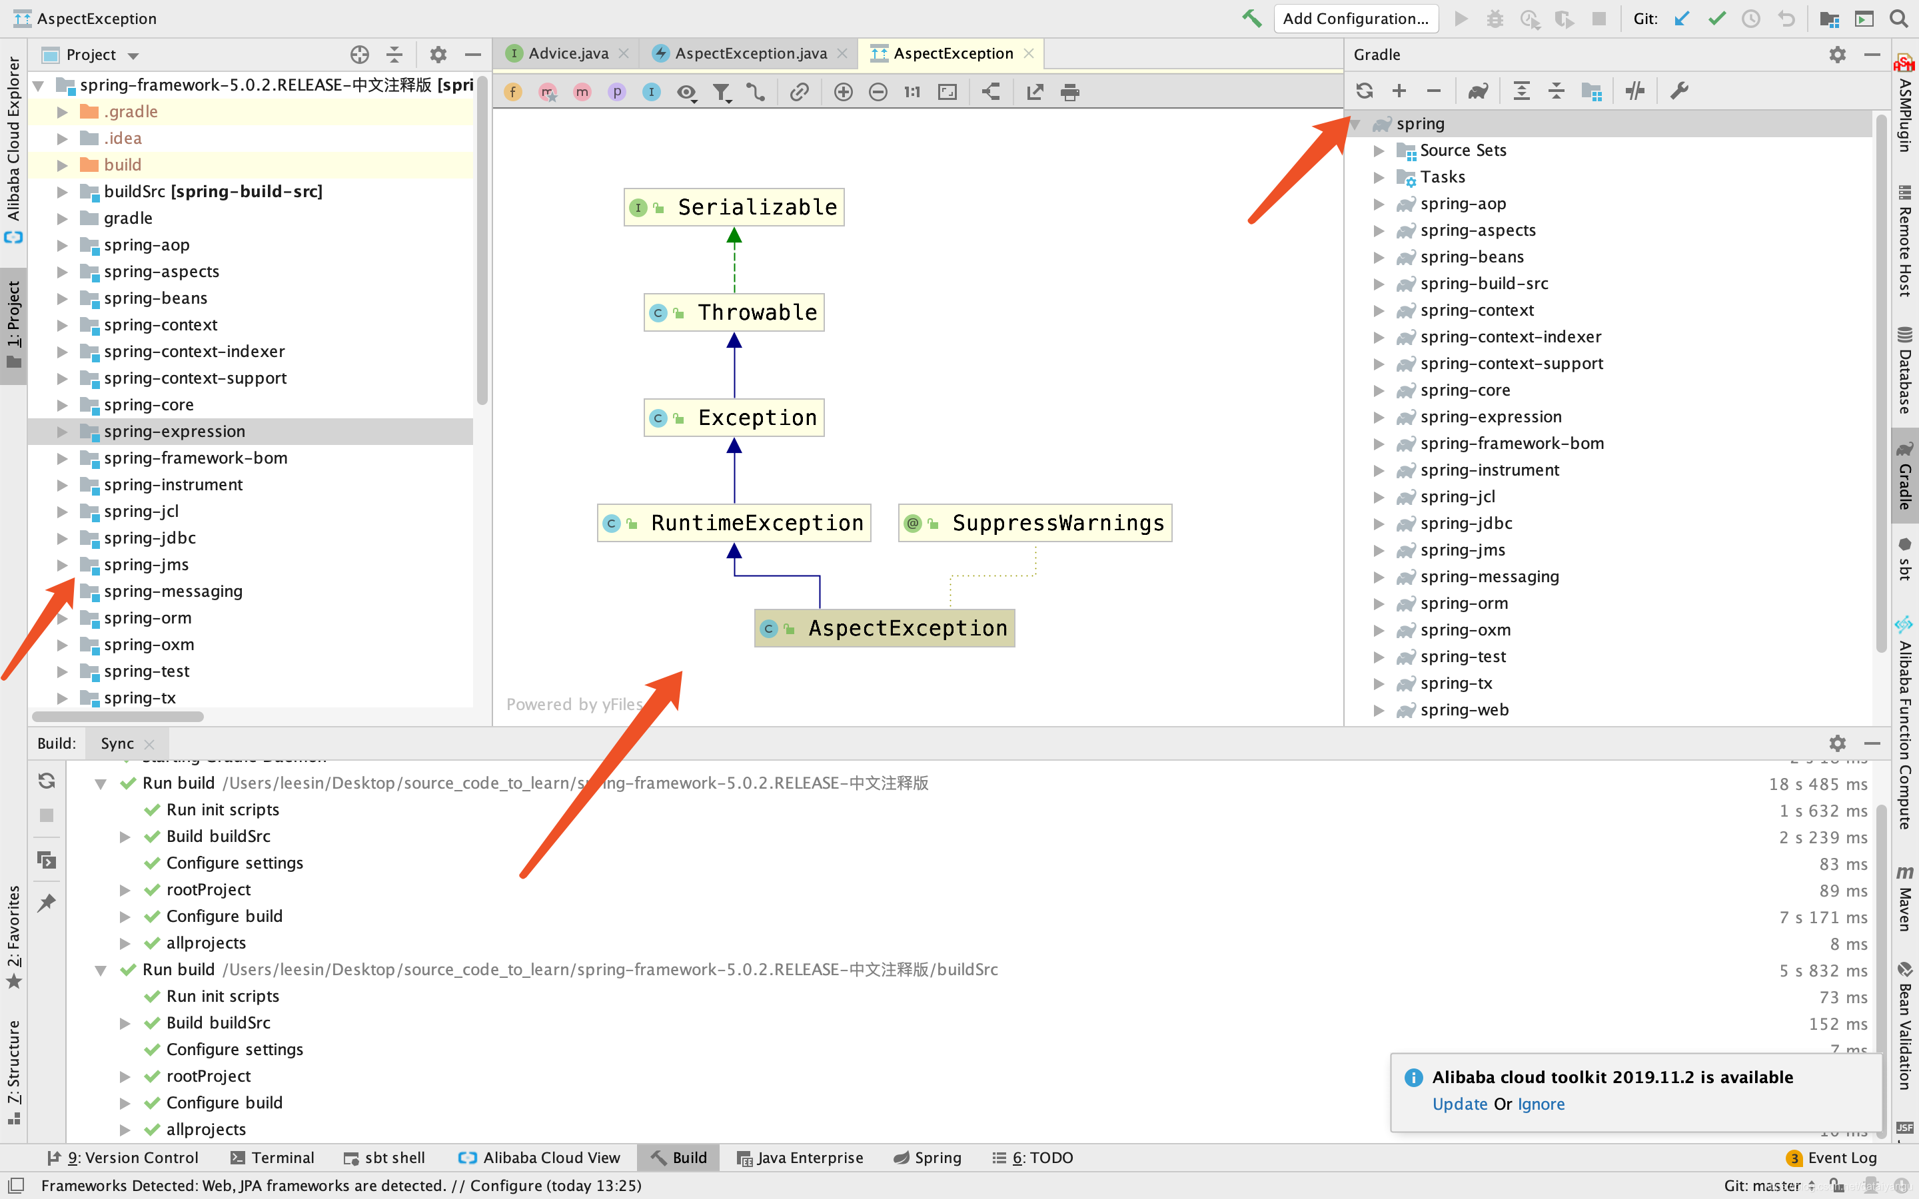Collapse all nodes in Gradle panel
Image resolution: width=1919 pixels, height=1199 pixels.
[x=1556, y=91]
